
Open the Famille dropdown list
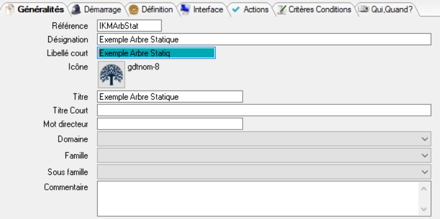(425, 155)
